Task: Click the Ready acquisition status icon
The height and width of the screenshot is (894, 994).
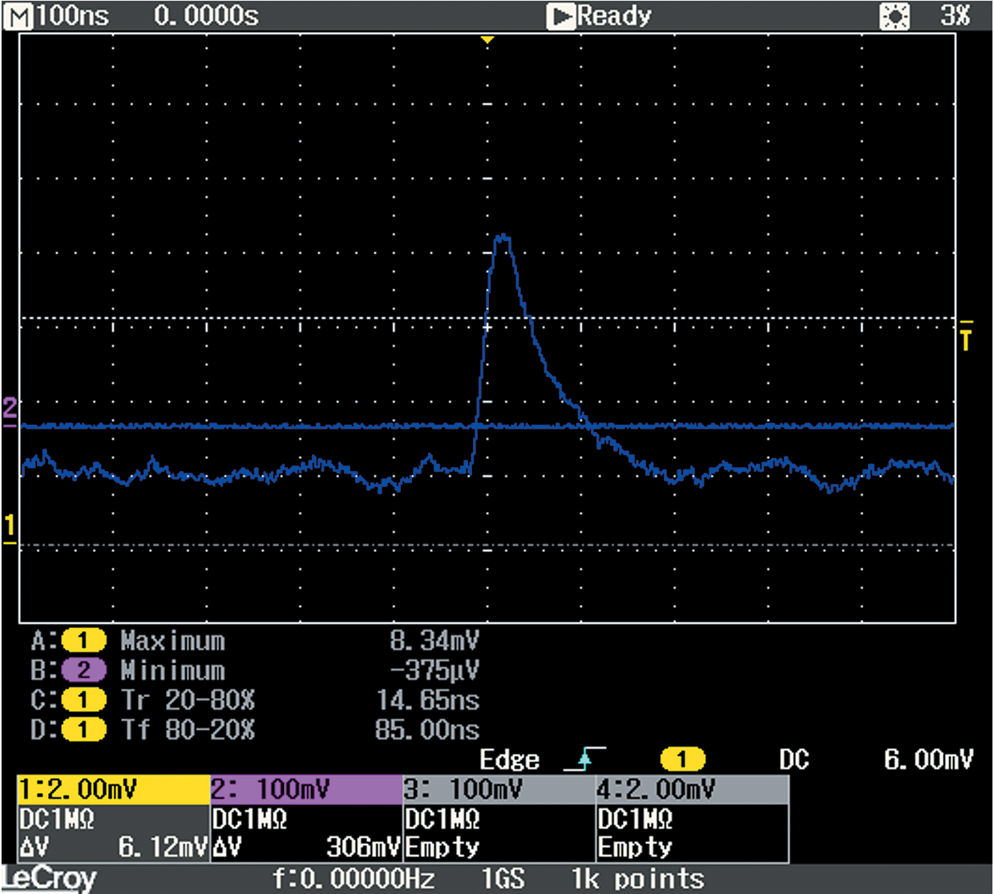Action: tap(561, 16)
